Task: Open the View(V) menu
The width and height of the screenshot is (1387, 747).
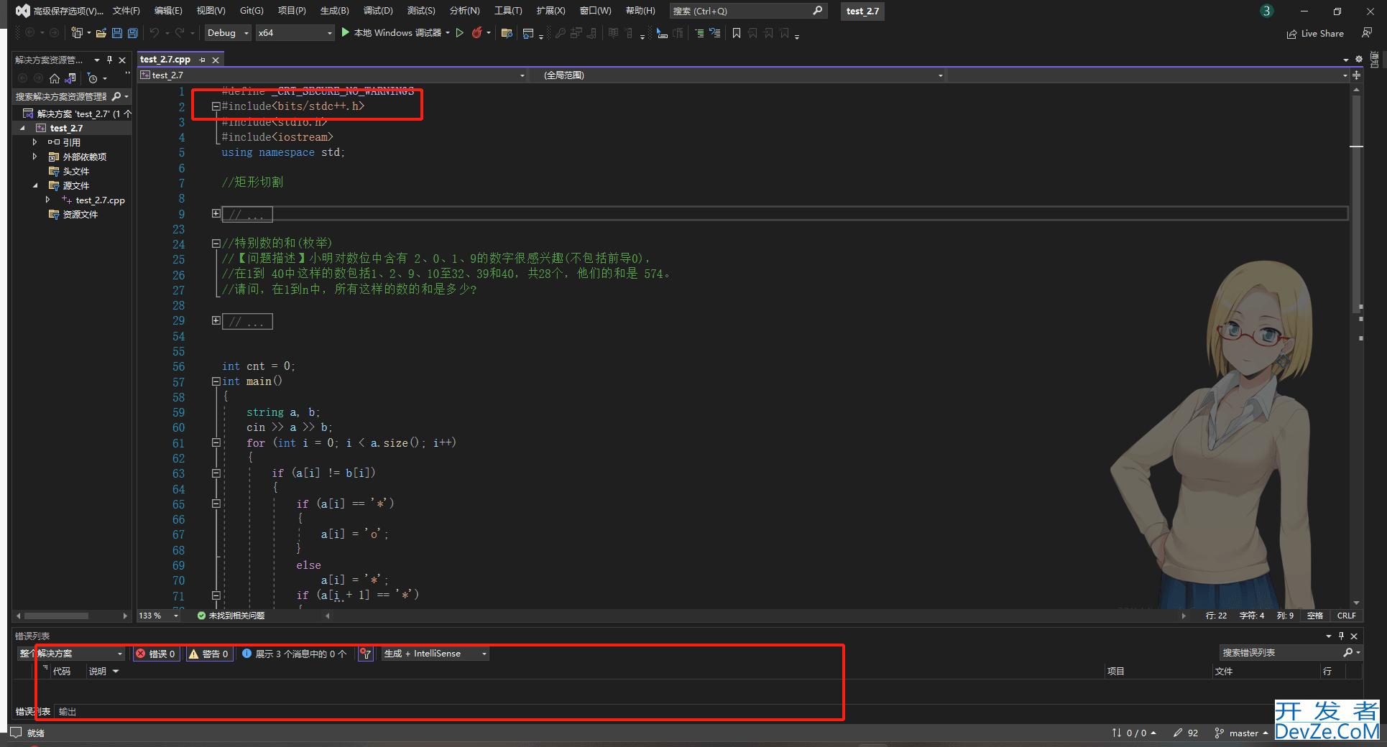Action: tap(211, 11)
